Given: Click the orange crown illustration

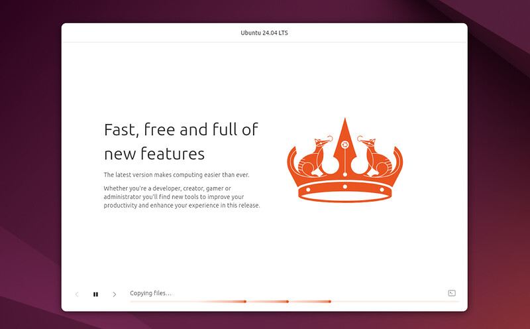Looking at the screenshot, I should point(344,160).
